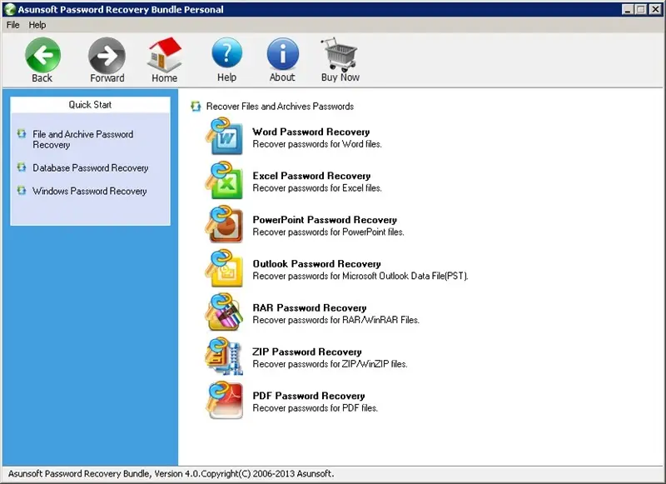
Task: Click the ZIP Password Recovery icon
Action: pyautogui.click(x=224, y=357)
